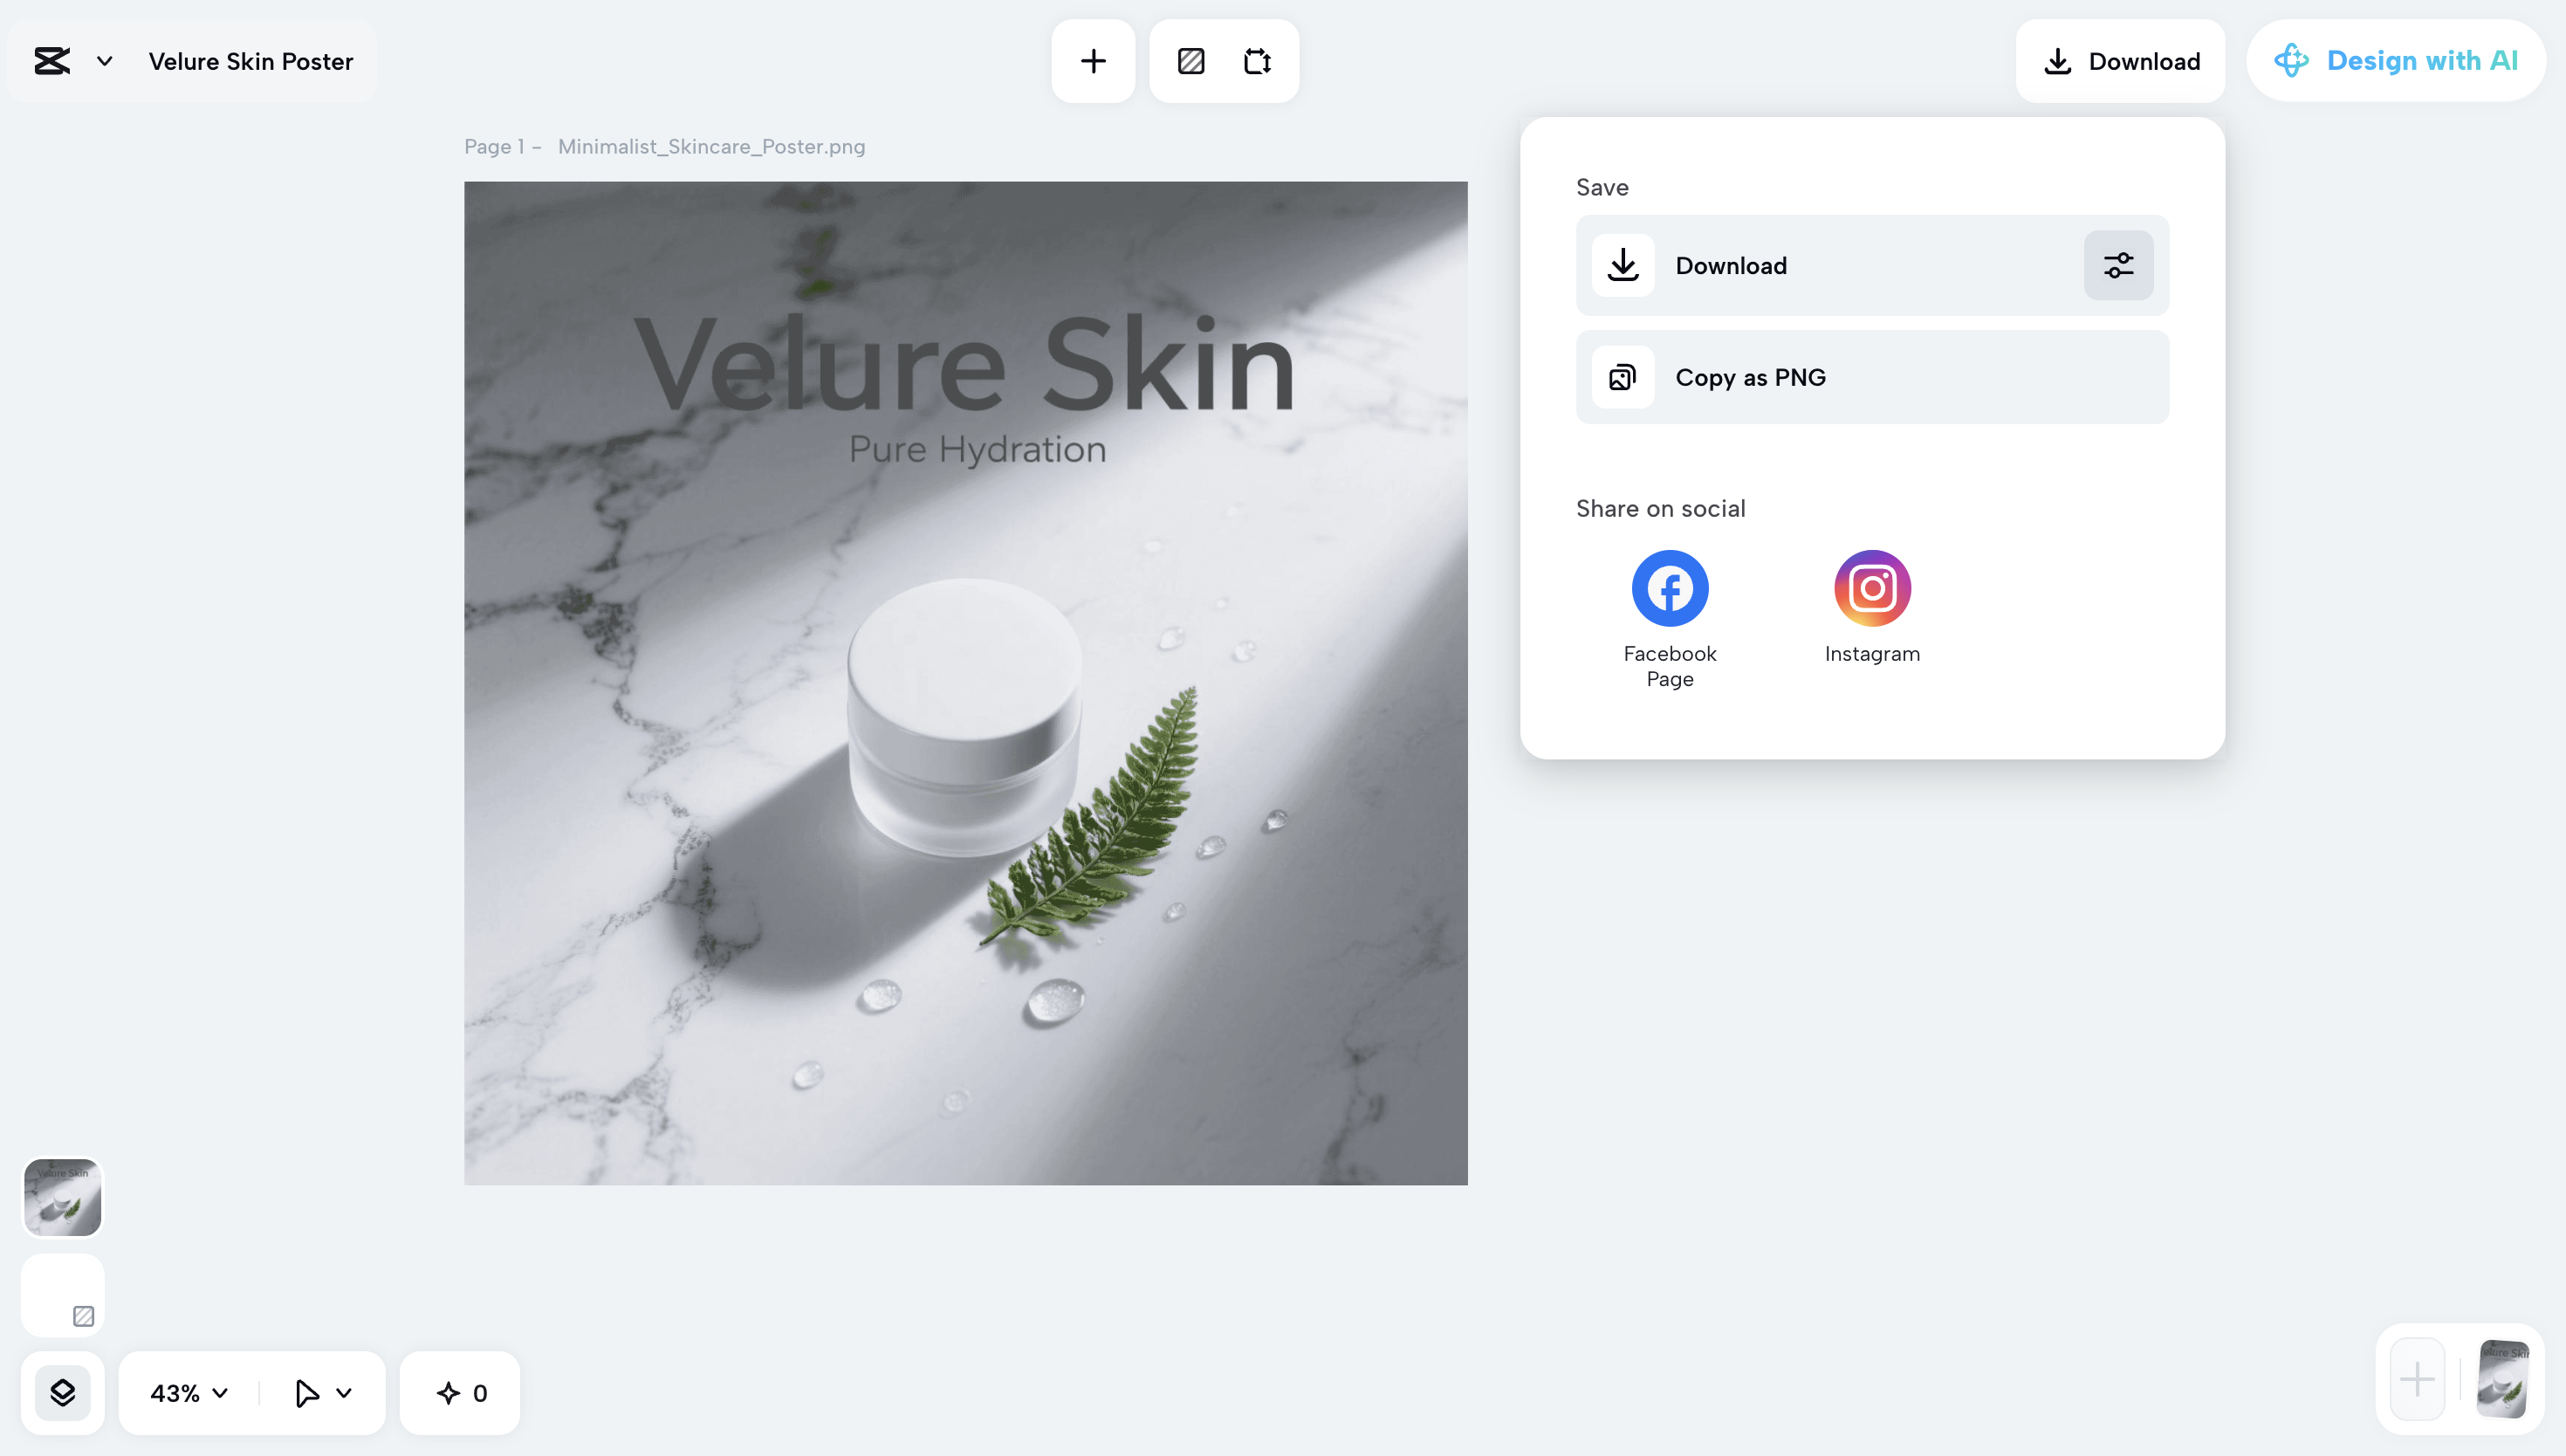2566x1456 pixels.
Task: Click the Download button in top bar
Action: (2120, 61)
